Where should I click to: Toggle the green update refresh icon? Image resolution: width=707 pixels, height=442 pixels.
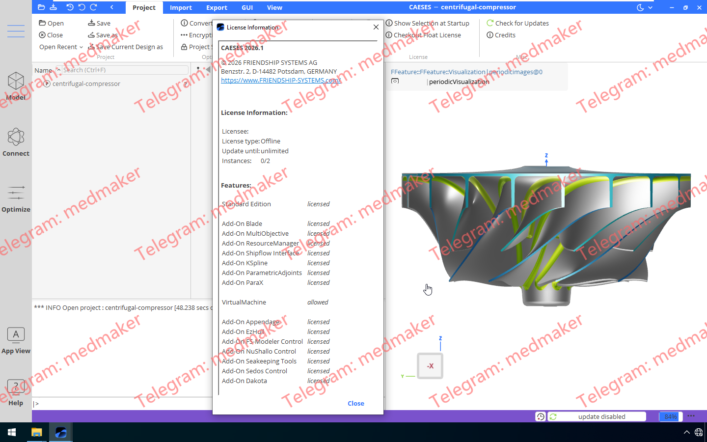coord(553,416)
